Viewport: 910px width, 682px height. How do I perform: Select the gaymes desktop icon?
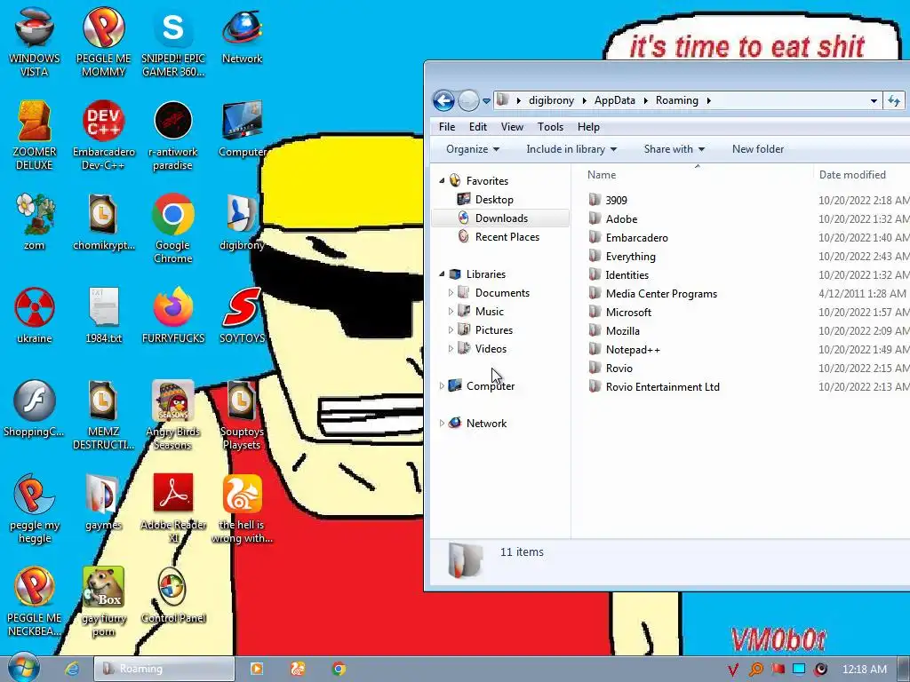103,503
